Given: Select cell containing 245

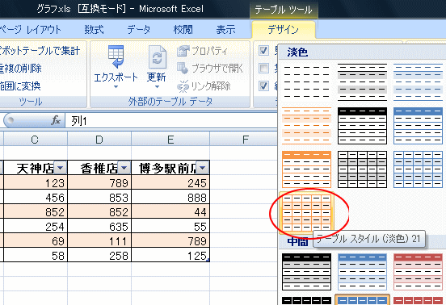Looking at the screenshot, I should (170, 182).
